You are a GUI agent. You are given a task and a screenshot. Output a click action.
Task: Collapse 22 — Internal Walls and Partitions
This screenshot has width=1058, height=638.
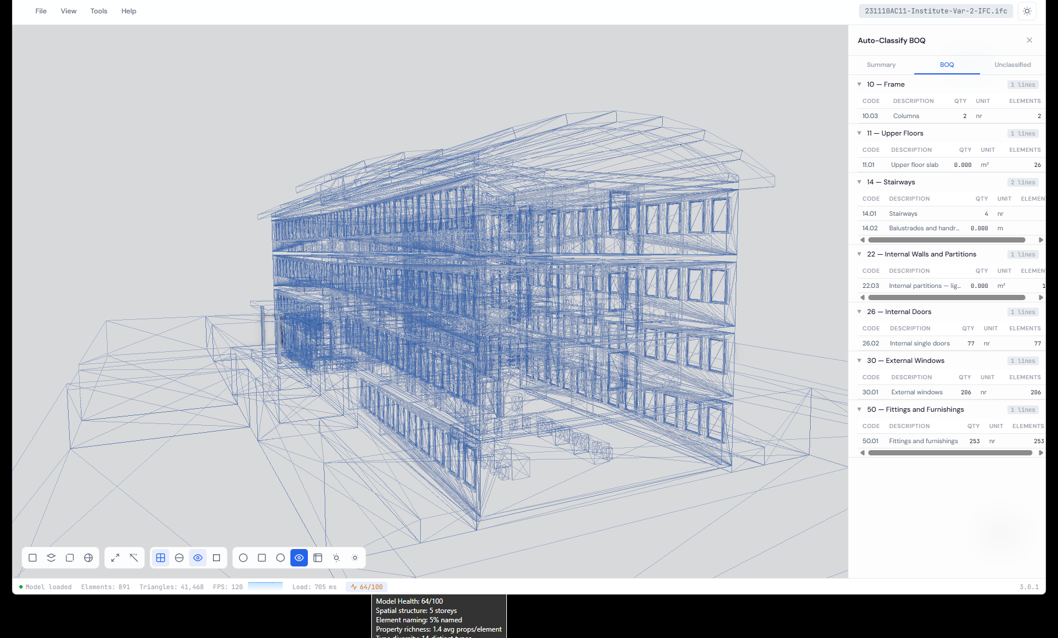(x=860, y=254)
